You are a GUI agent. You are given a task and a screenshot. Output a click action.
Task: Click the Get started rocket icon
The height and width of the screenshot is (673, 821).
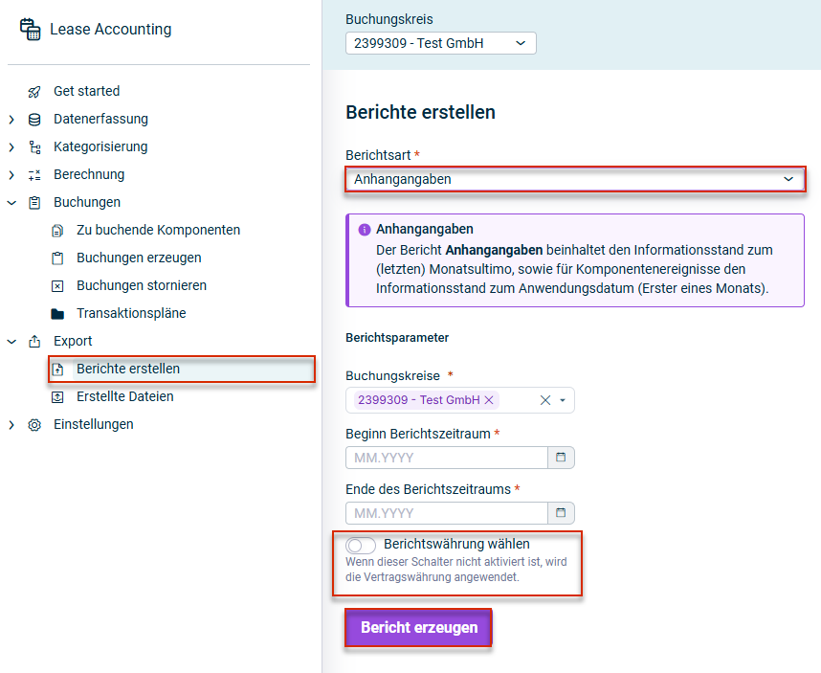(34, 92)
